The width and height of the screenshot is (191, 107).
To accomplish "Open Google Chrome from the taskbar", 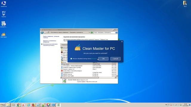I will point(19,105).
